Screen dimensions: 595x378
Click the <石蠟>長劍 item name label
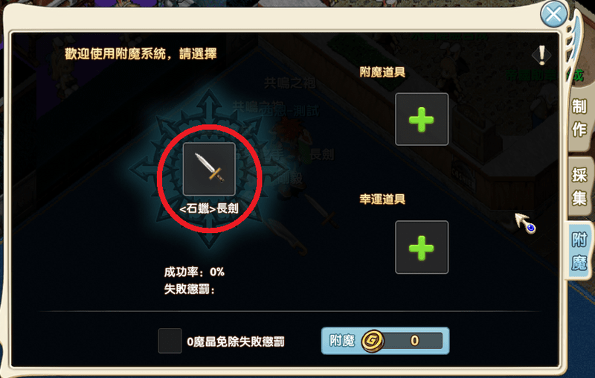[x=209, y=208]
